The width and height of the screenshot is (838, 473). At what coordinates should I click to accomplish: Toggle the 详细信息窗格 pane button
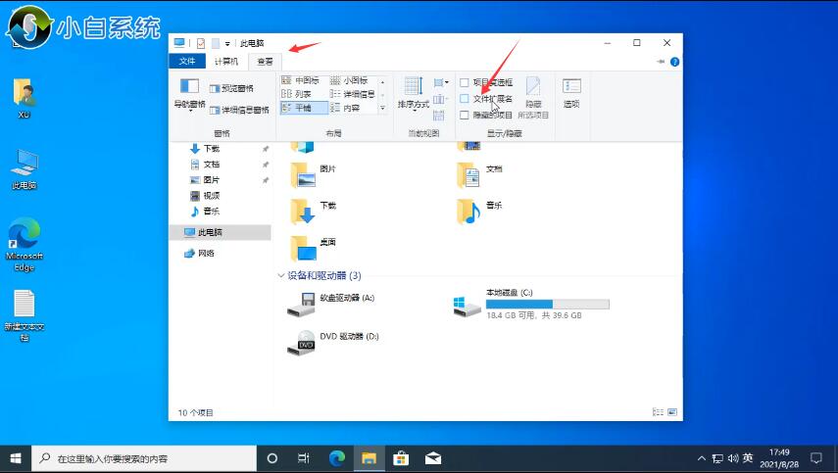239,110
